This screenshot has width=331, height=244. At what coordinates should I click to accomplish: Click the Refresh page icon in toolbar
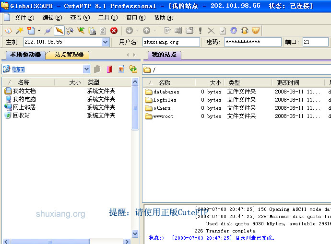pyautogui.click(x=103, y=31)
